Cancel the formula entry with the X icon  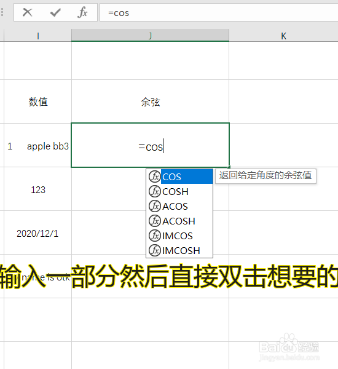pyautogui.click(x=27, y=12)
